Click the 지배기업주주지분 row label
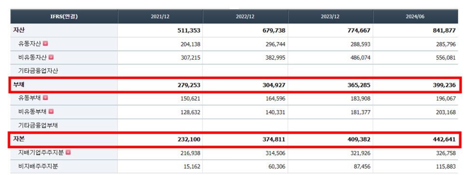Image resolution: width=466 pixels, height=175 pixels. click(x=41, y=152)
